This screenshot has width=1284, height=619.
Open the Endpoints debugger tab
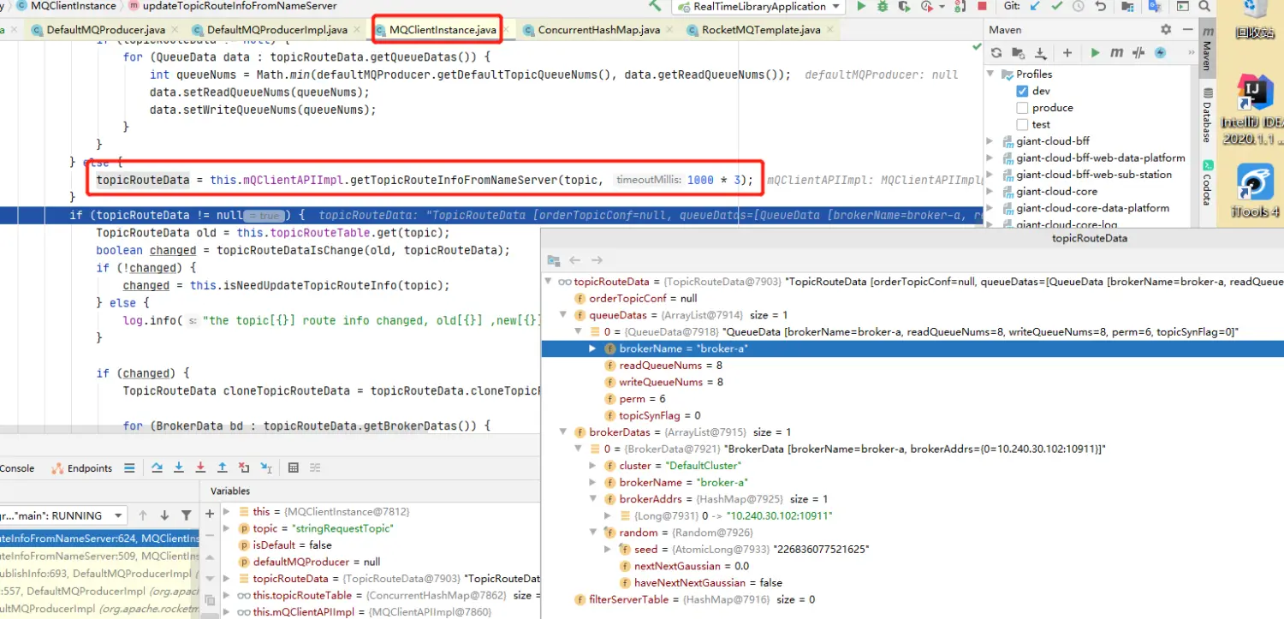pyautogui.click(x=89, y=468)
